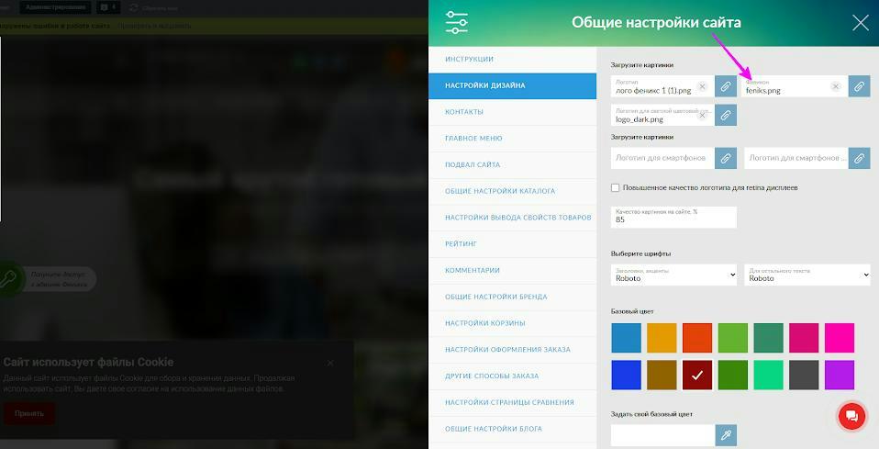Close the settings panel with X
Screen dimensions: 879x449
860,23
